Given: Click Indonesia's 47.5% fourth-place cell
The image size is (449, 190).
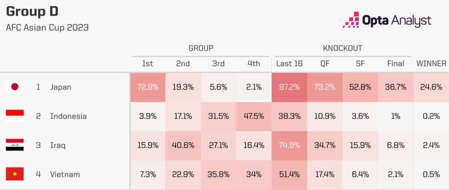Looking at the screenshot, I should click(x=254, y=116).
